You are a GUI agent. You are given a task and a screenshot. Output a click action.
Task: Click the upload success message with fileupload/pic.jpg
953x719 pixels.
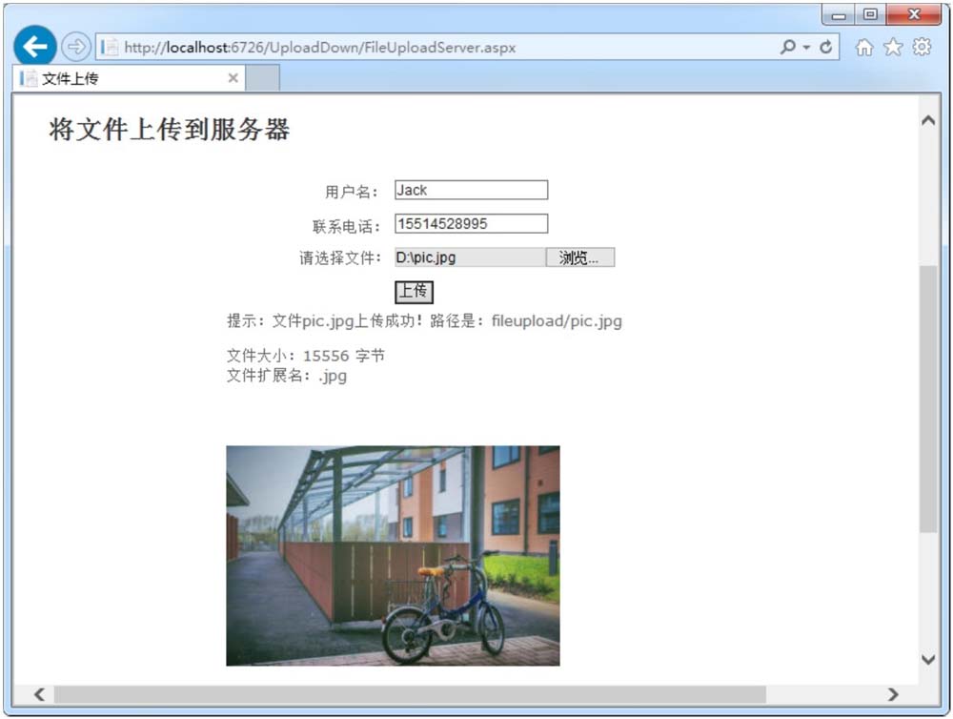[x=424, y=320]
